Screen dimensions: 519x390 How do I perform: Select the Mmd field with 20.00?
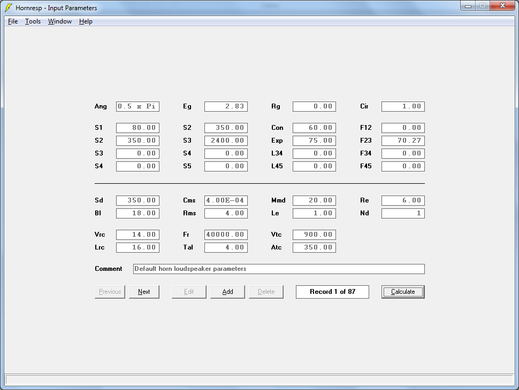[315, 200]
